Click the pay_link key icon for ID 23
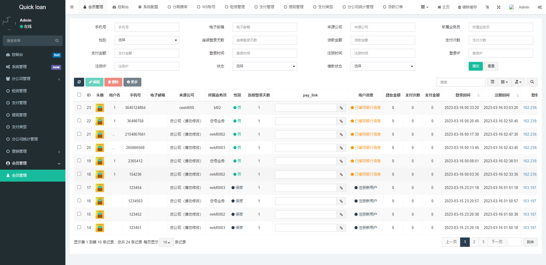The height and width of the screenshot is (265, 546). (341, 108)
